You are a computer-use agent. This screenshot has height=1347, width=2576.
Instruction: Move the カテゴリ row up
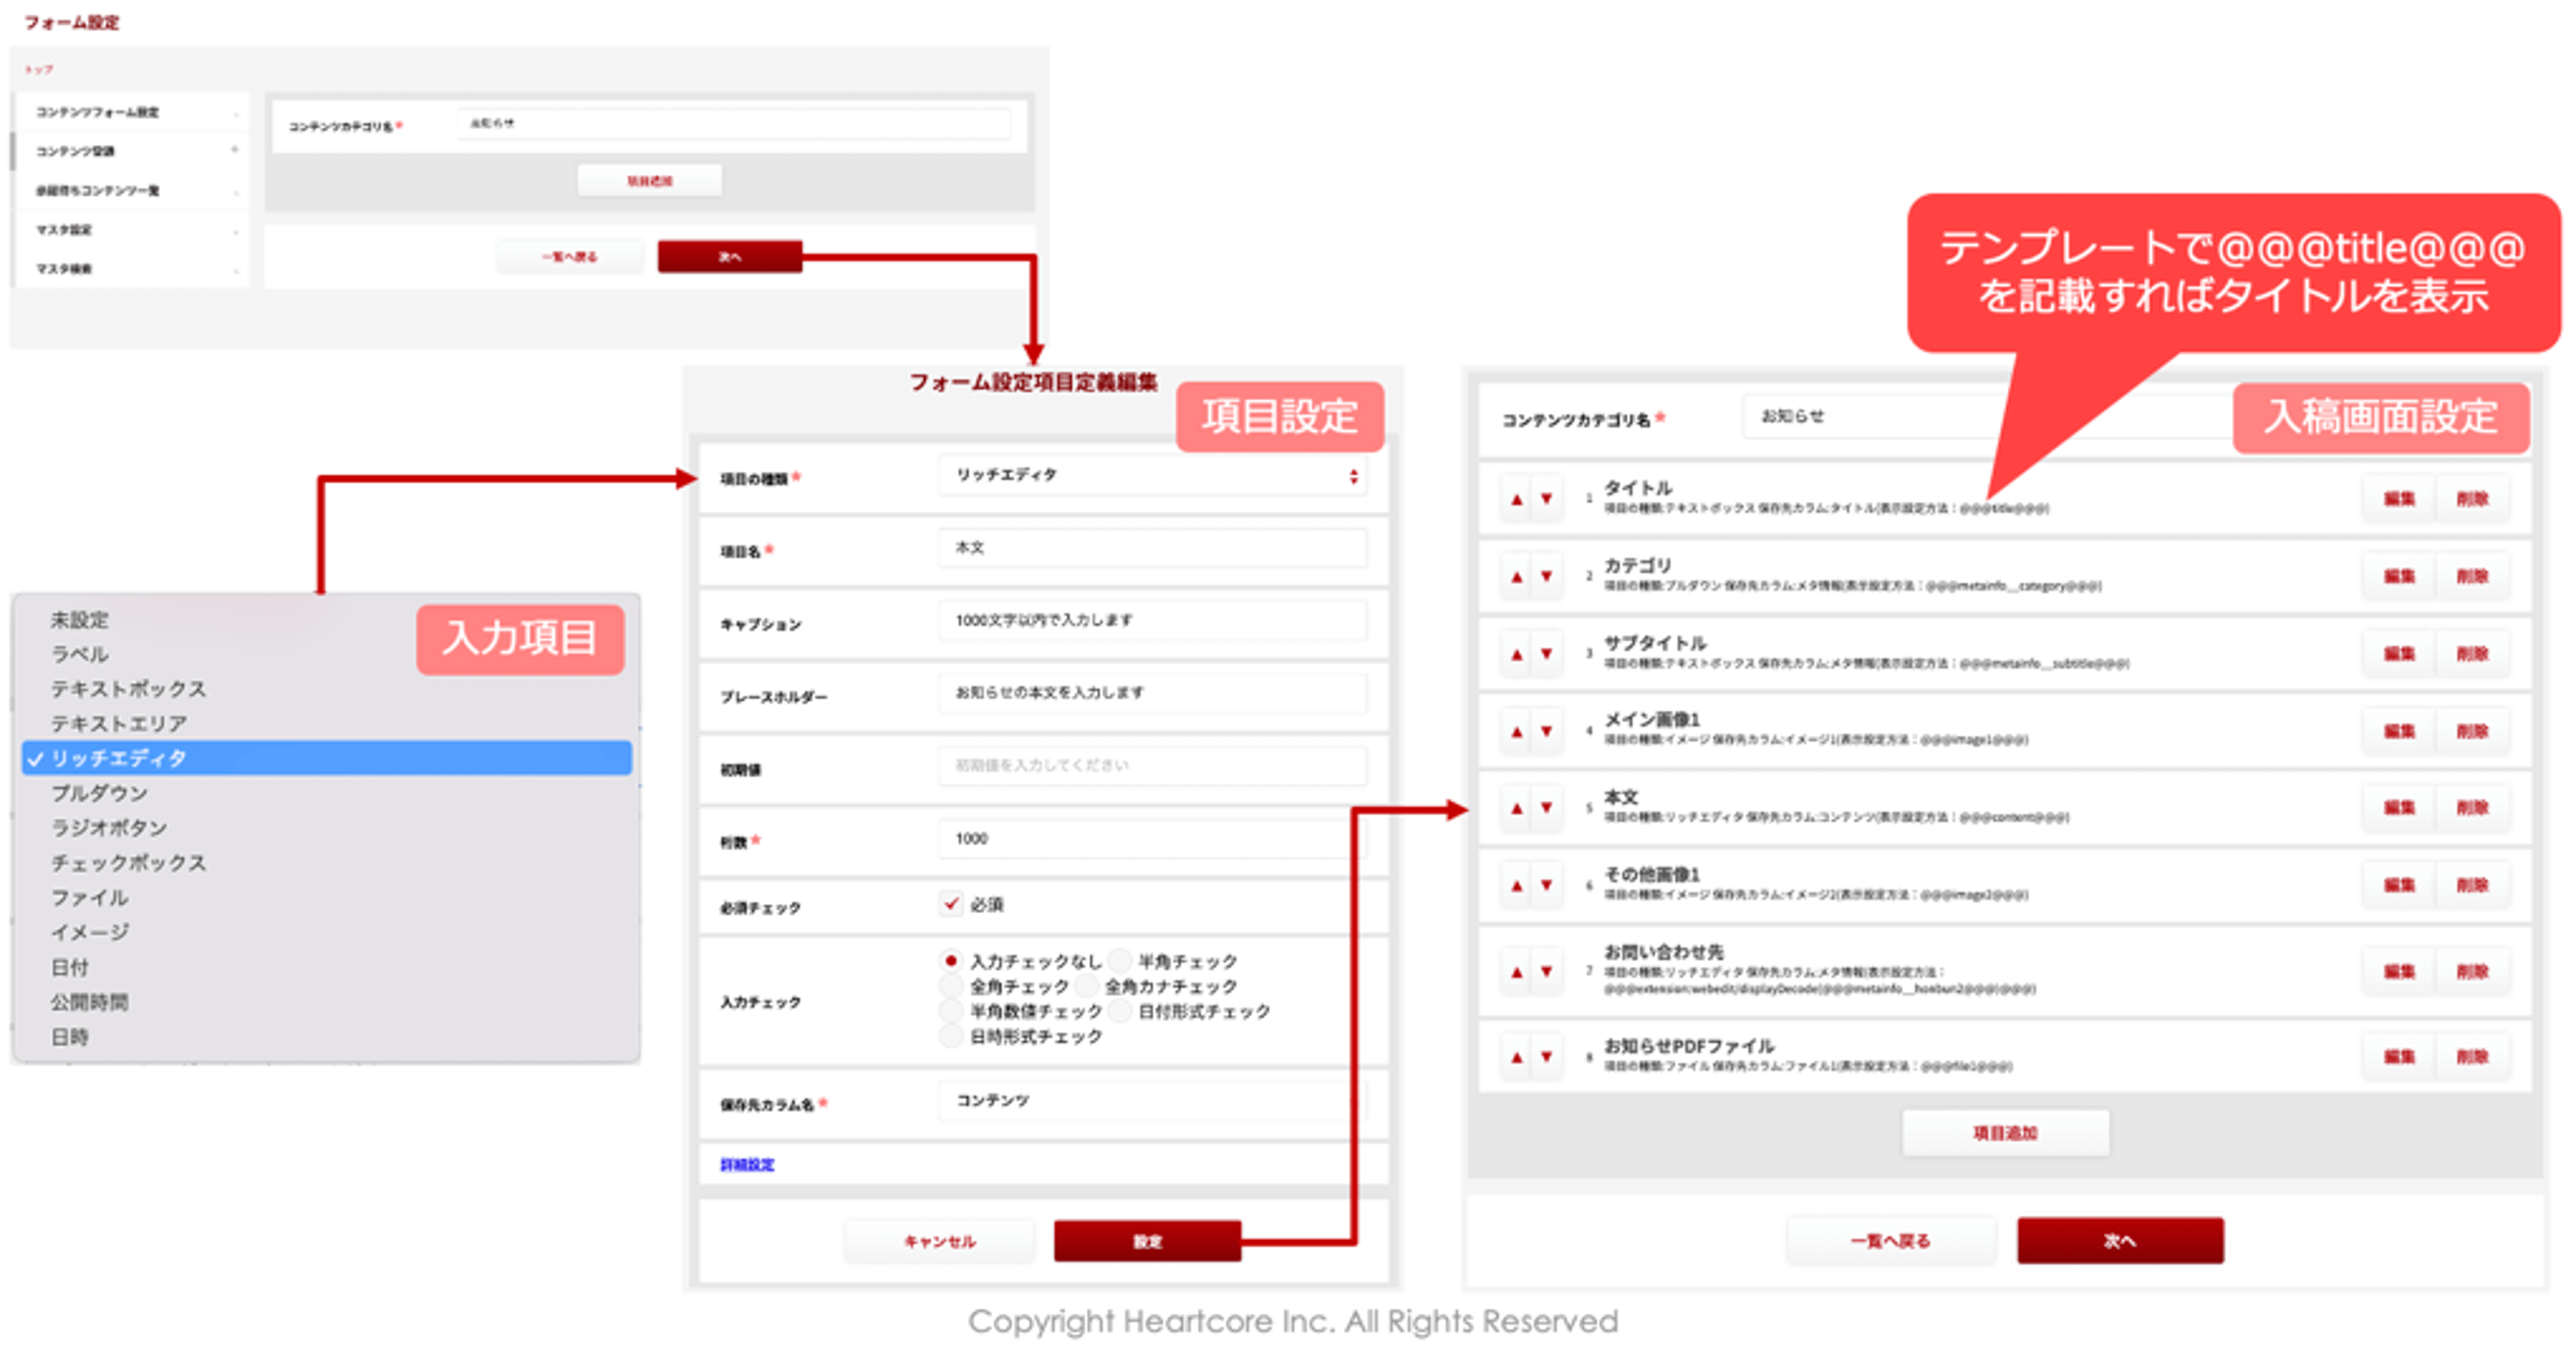pyautogui.click(x=1517, y=577)
